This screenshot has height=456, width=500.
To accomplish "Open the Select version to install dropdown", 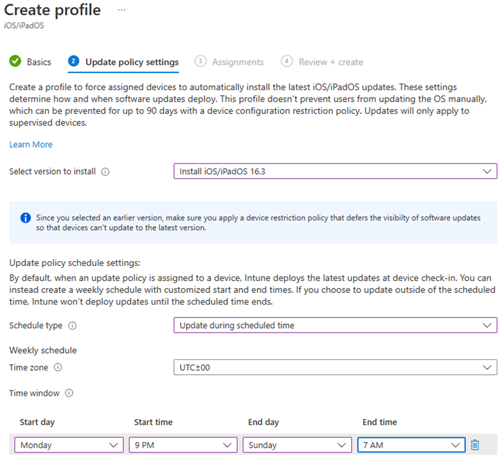I will pyautogui.click(x=335, y=171).
